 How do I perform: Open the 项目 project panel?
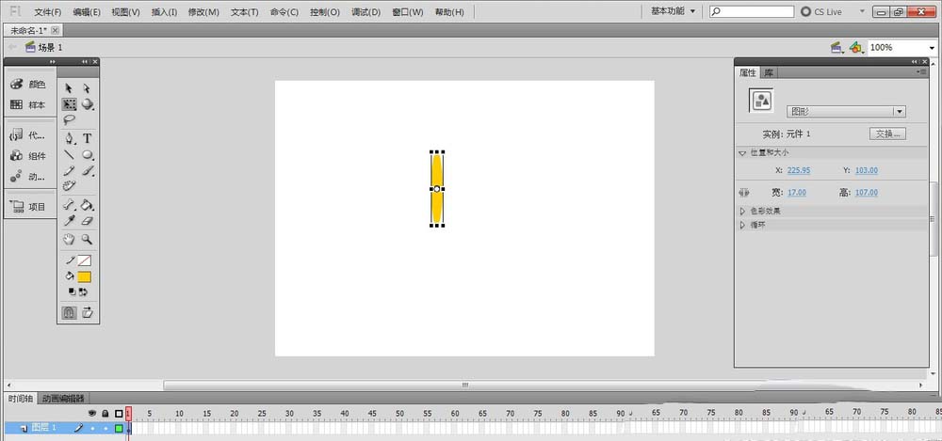pyautogui.click(x=29, y=207)
